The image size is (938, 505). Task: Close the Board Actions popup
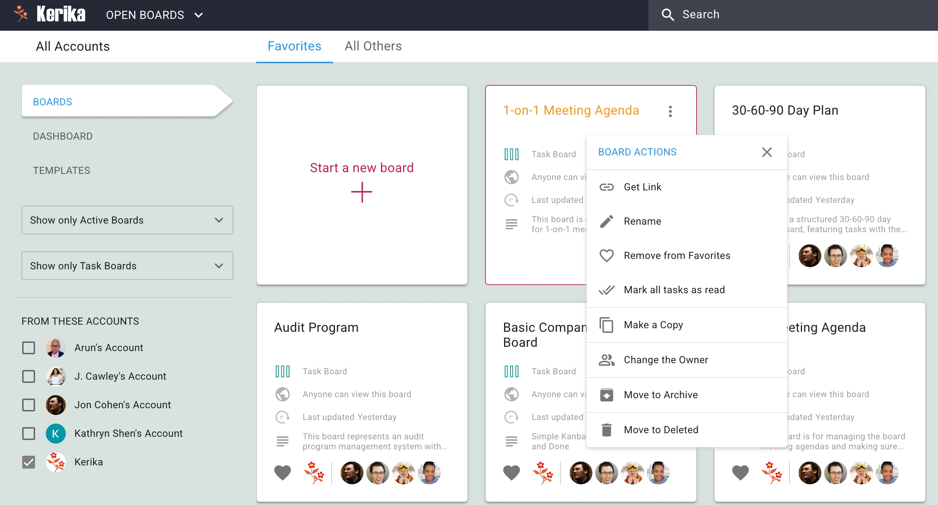767,152
